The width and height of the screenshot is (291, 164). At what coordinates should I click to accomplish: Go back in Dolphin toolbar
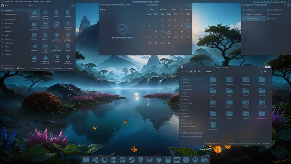coord(183,71)
